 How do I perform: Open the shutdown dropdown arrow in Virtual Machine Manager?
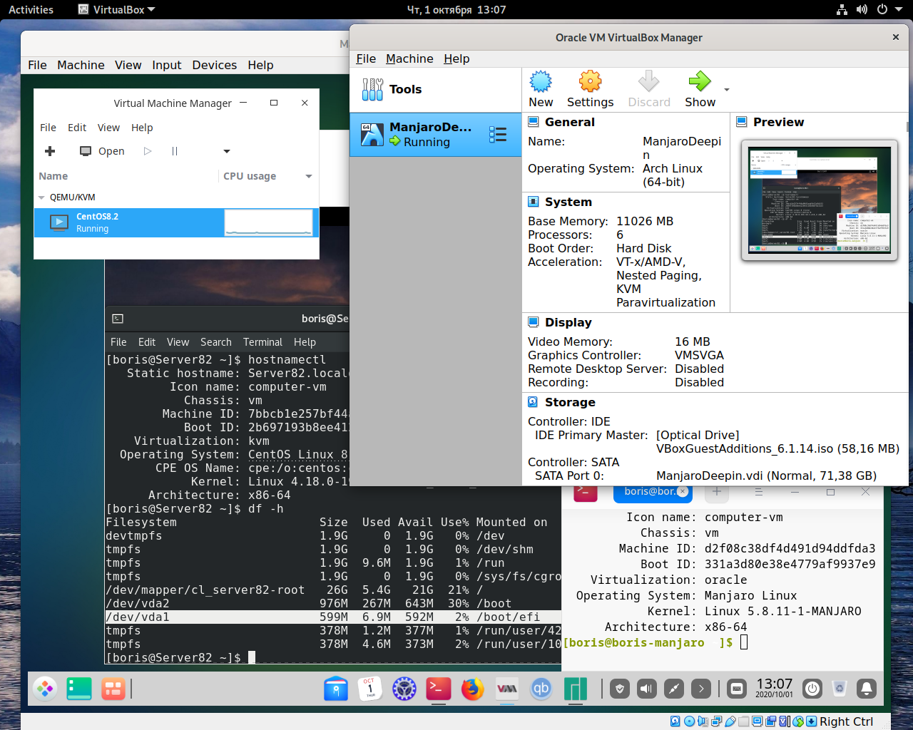(x=227, y=151)
